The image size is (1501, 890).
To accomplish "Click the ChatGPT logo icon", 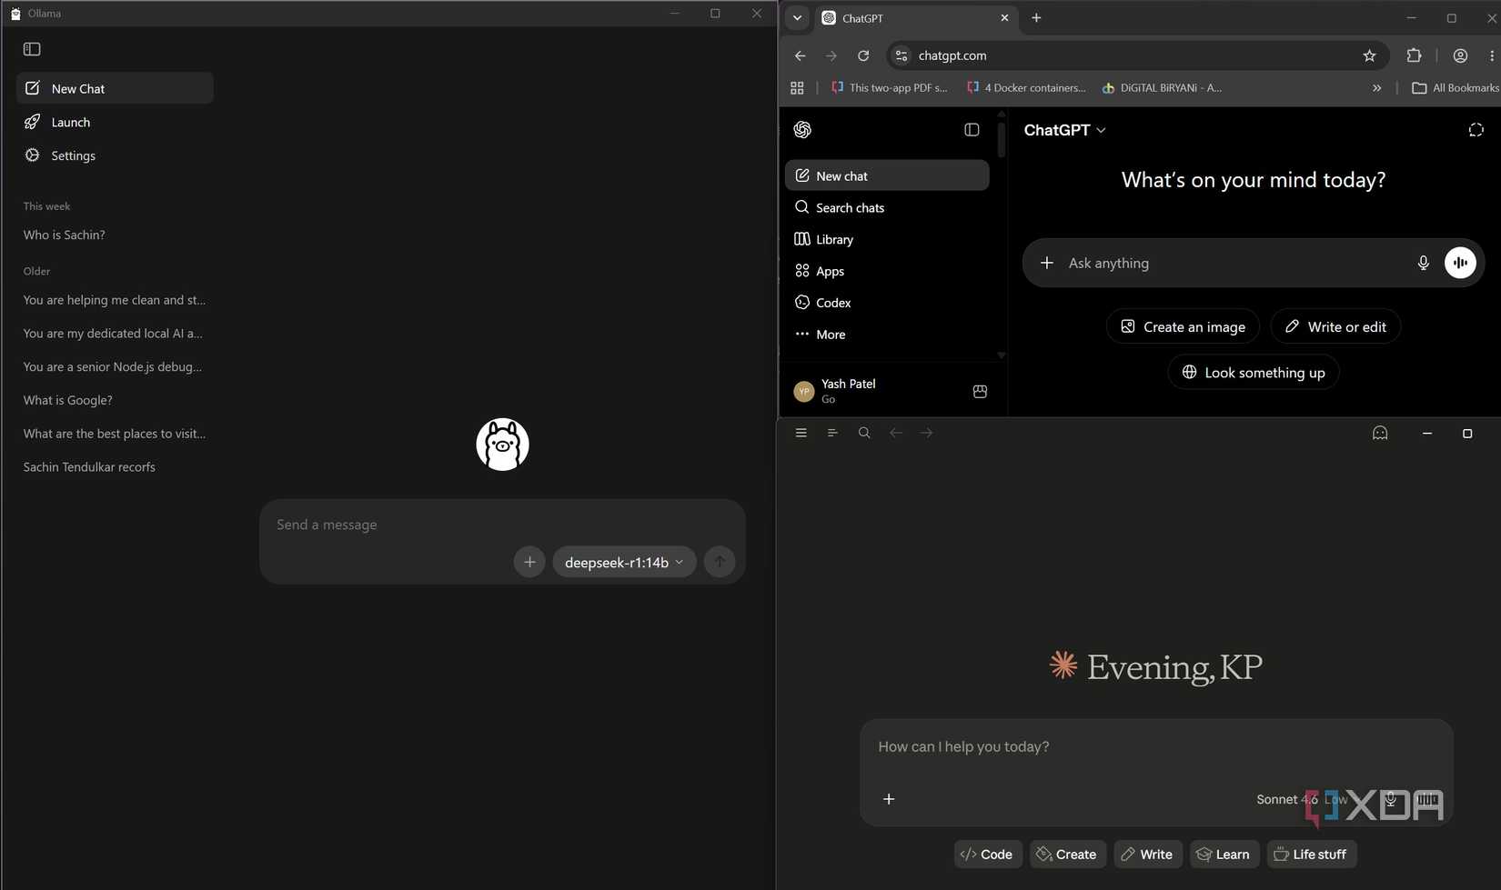I will 802,130.
